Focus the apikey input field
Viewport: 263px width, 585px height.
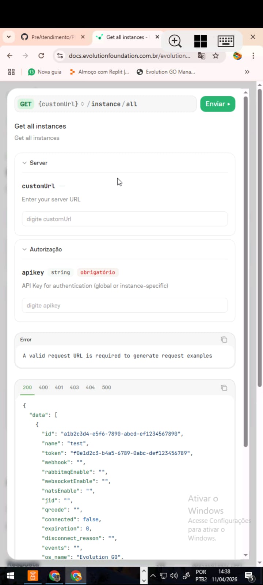coord(125,306)
